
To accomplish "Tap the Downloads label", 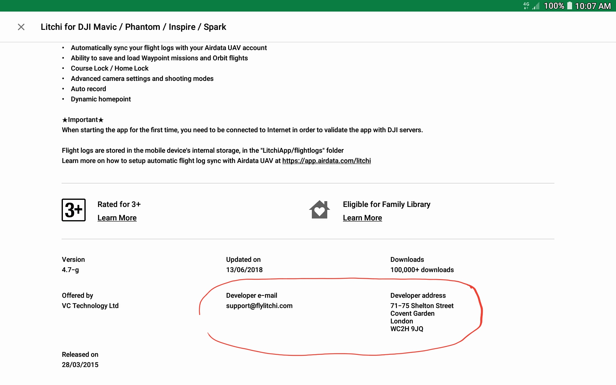I will coord(407,260).
